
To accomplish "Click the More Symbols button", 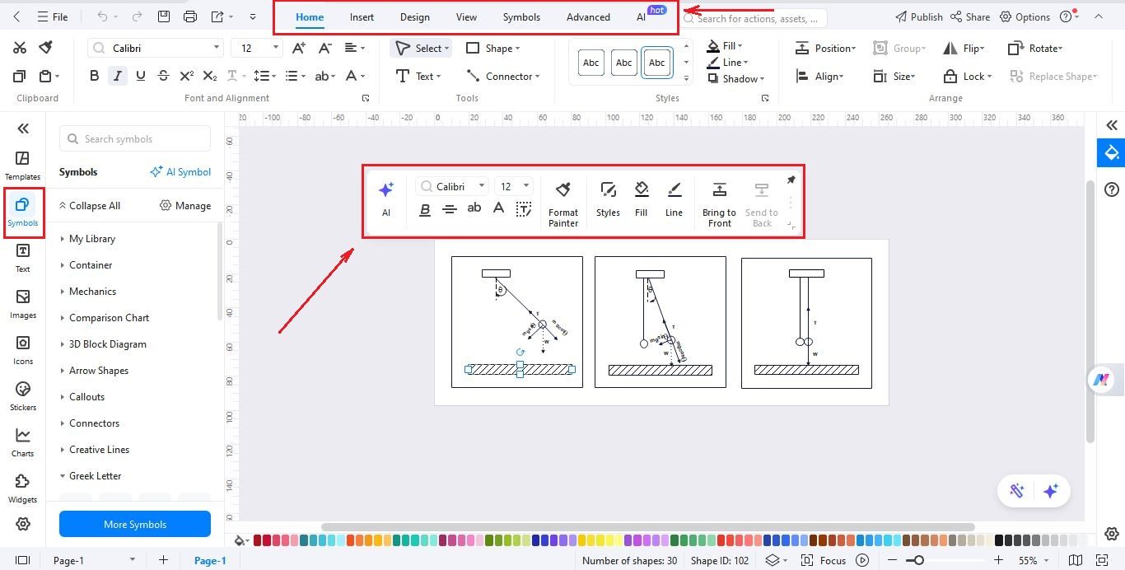I will (135, 524).
